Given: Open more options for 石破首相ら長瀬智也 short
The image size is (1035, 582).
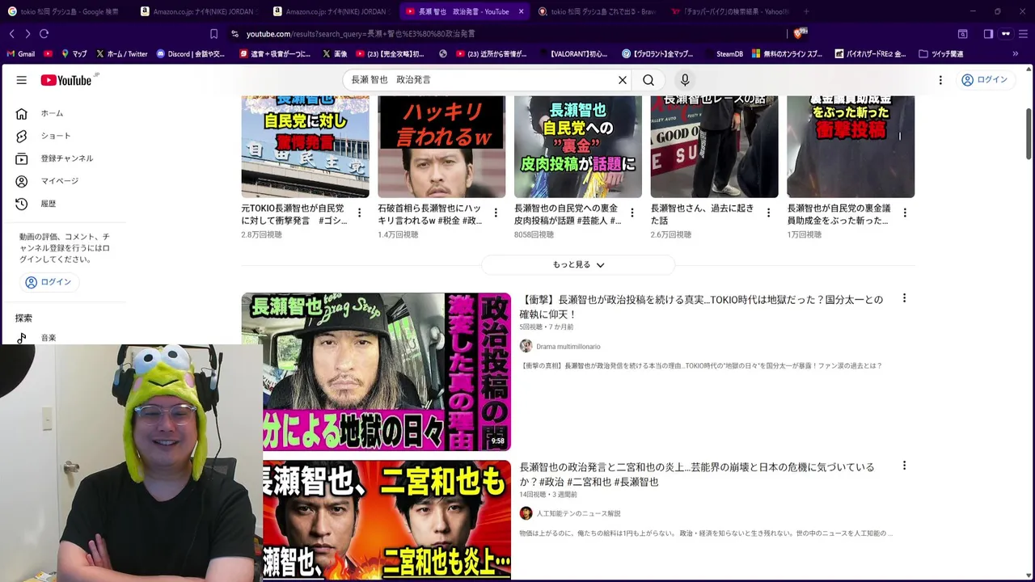Looking at the screenshot, I should [x=496, y=213].
